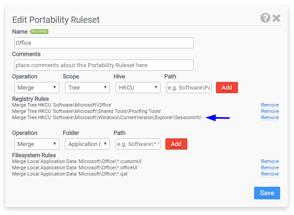Add the filesystem rule with red Add button
294x215 pixels.
[176, 144]
